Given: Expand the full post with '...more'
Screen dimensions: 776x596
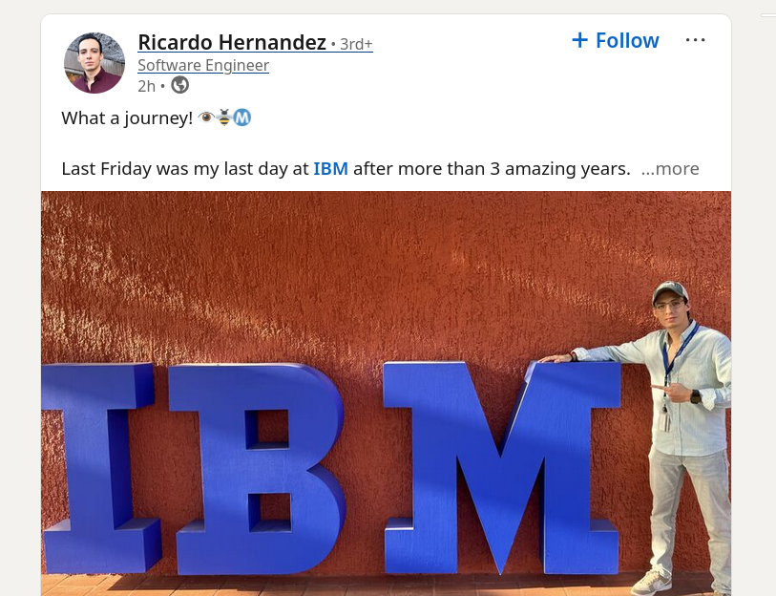Looking at the screenshot, I should coord(669,168).
